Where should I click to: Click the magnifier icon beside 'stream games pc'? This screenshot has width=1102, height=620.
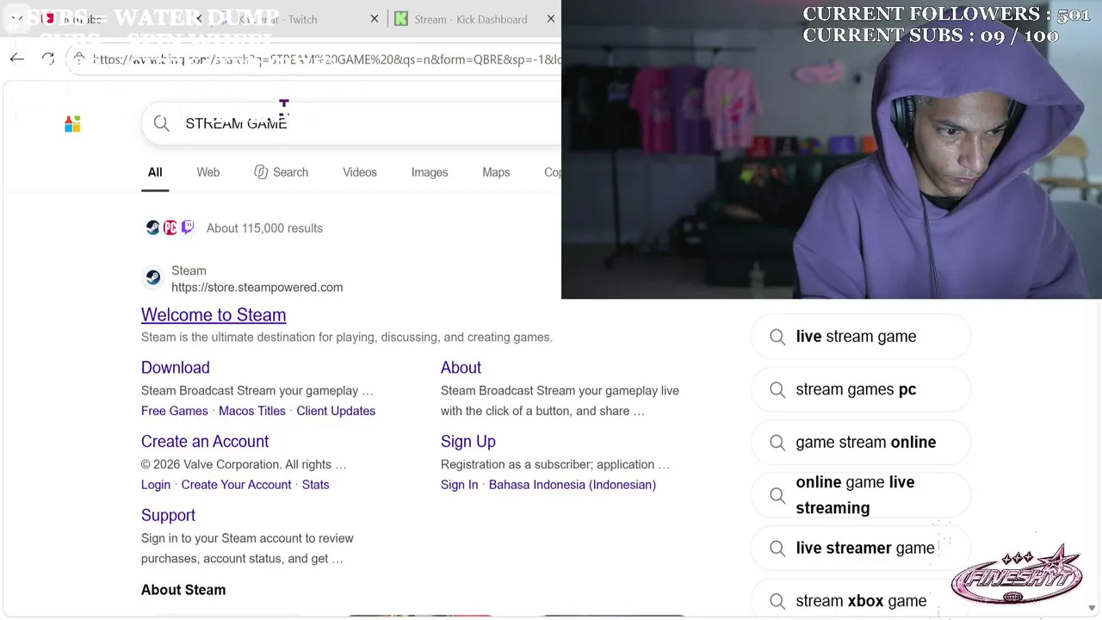coord(777,390)
